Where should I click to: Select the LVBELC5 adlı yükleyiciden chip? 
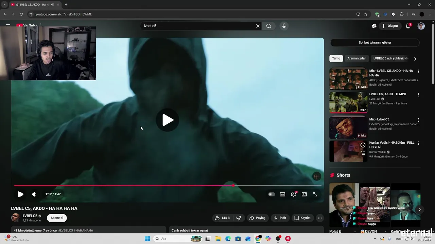click(390, 58)
